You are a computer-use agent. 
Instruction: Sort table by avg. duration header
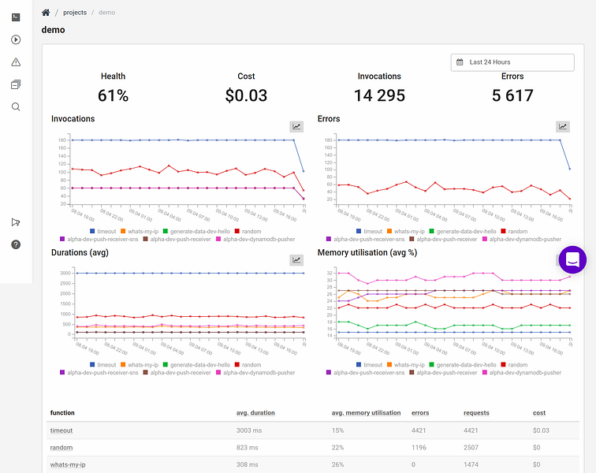tap(255, 413)
